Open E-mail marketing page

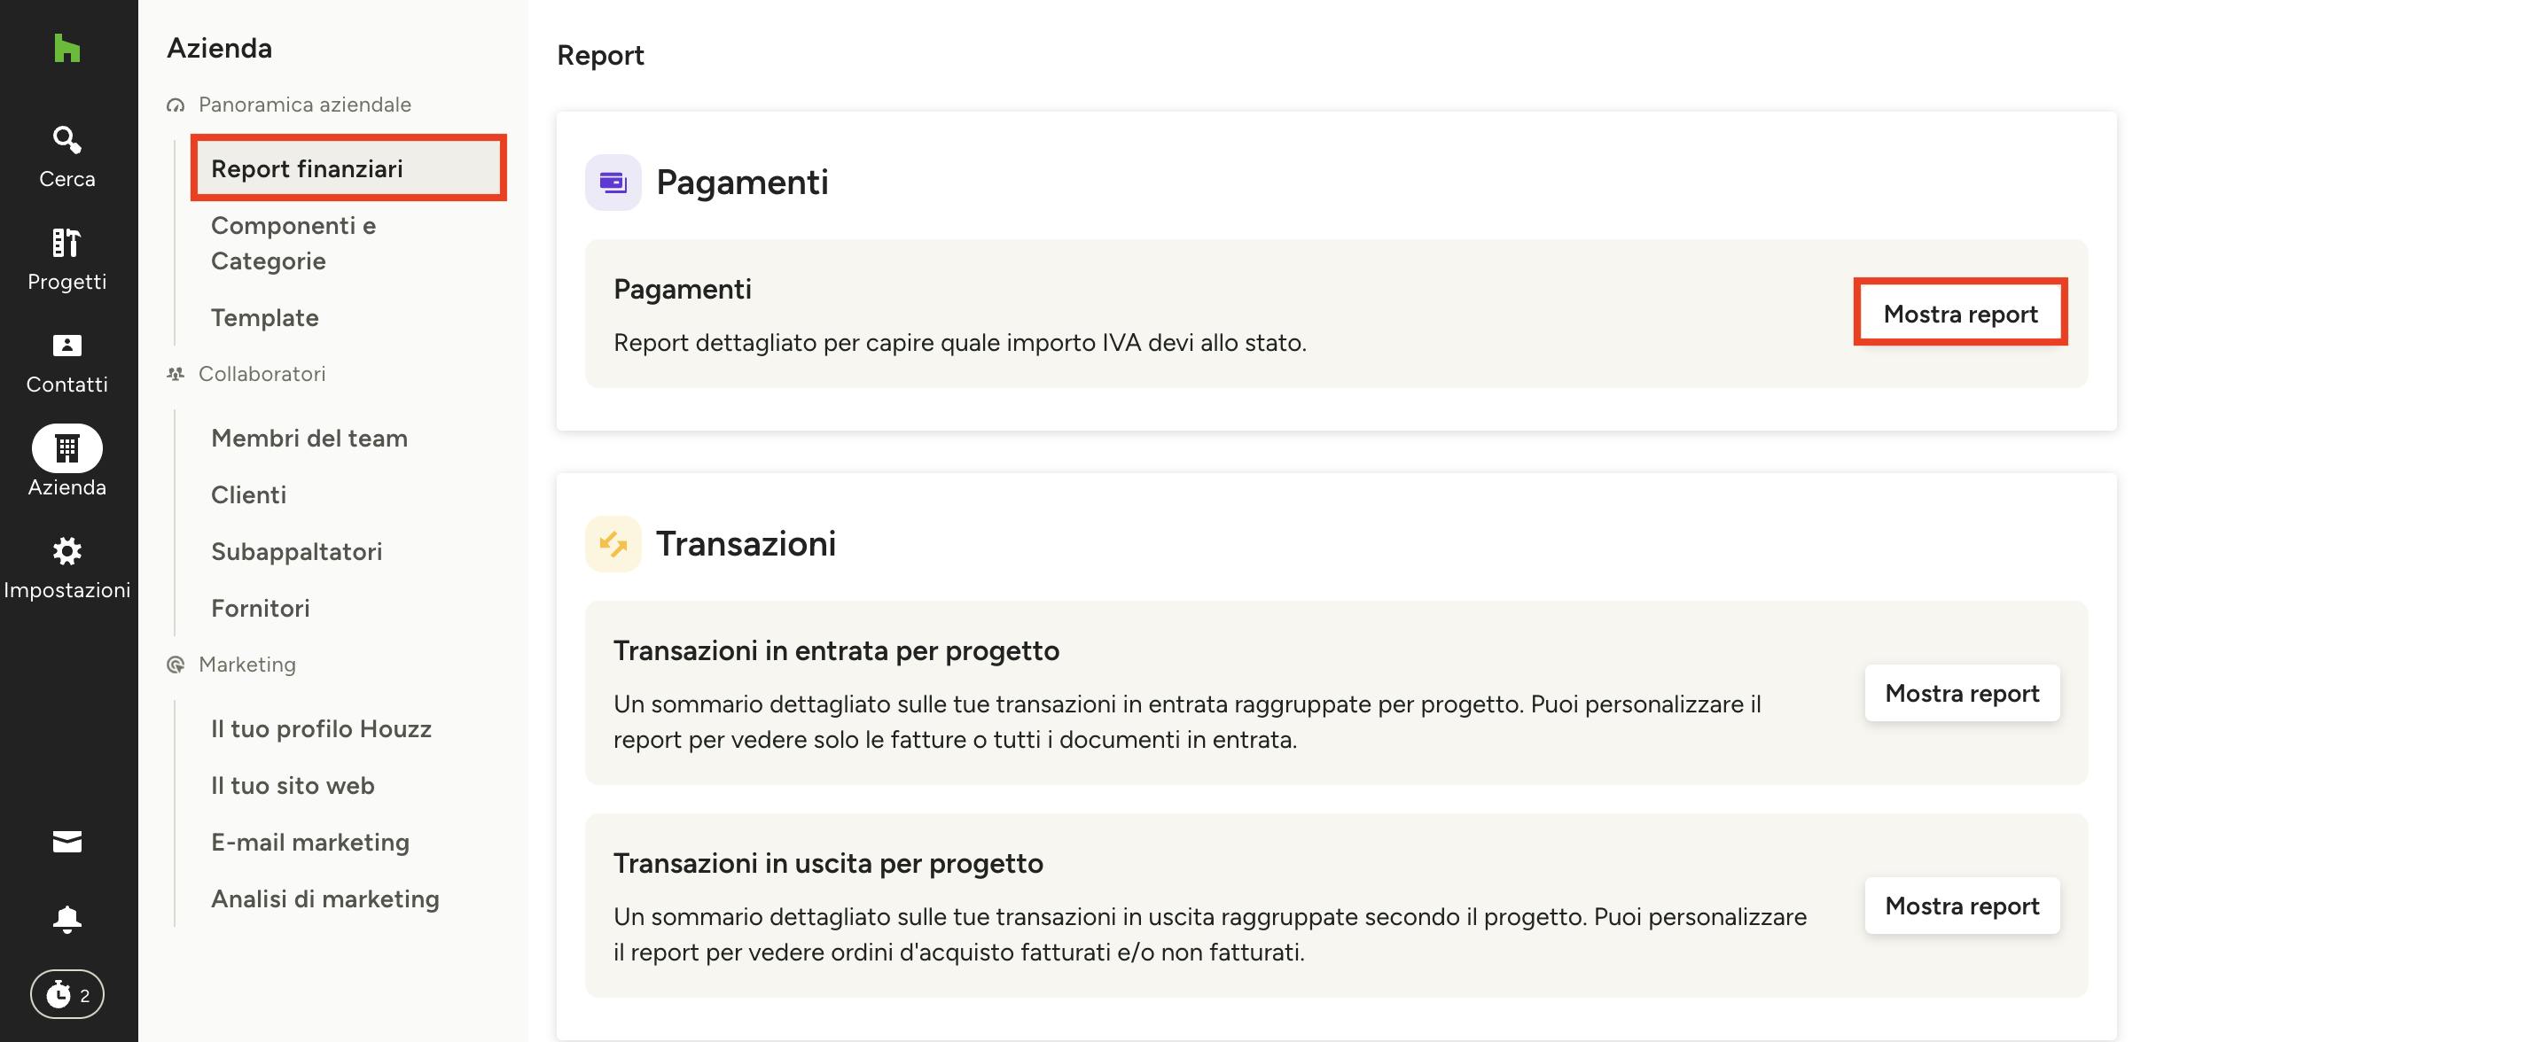click(x=310, y=842)
